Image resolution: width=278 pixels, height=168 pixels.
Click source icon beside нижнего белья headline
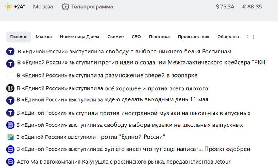[x=10, y=52]
